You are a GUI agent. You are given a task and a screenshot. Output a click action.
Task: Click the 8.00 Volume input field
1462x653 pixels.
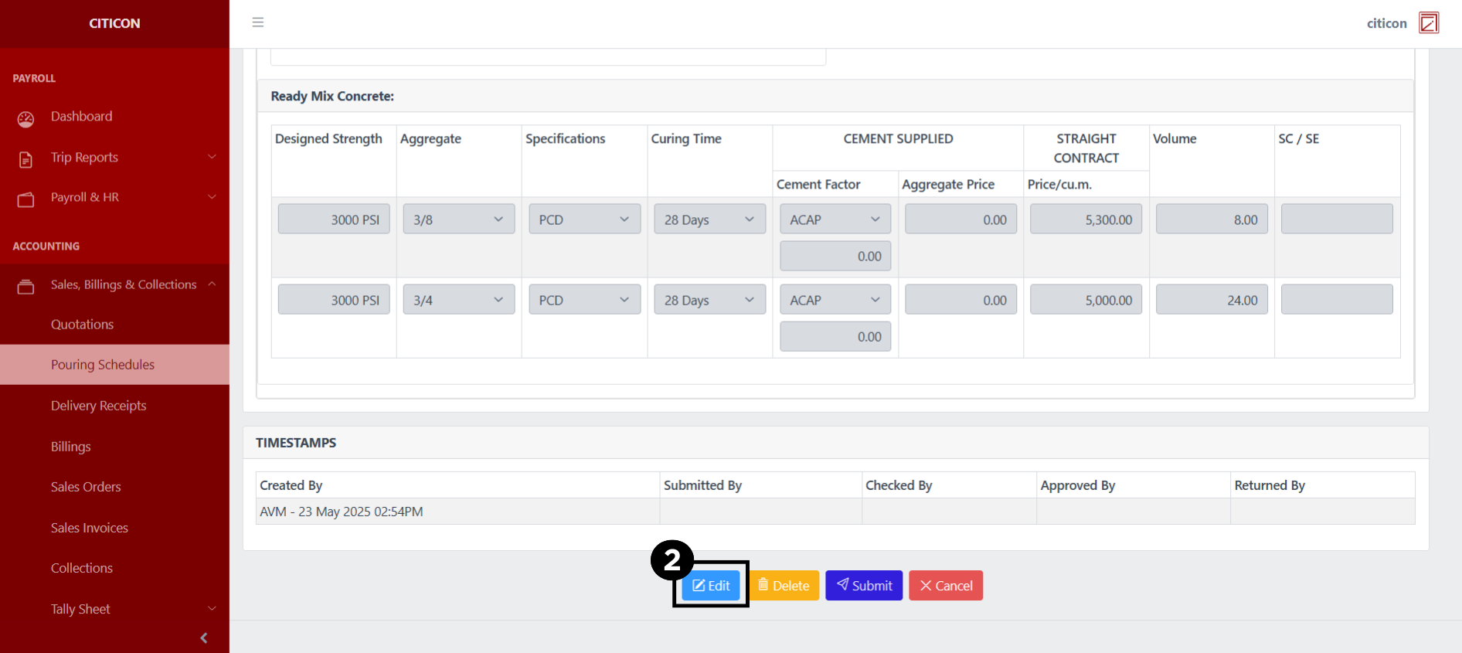click(1211, 219)
